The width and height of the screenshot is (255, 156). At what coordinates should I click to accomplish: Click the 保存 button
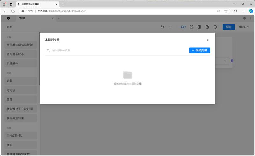[229, 27]
